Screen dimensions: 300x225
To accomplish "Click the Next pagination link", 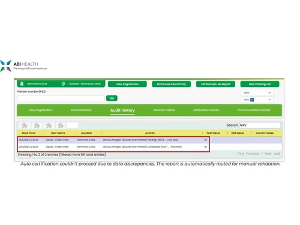I will click(268, 154).
